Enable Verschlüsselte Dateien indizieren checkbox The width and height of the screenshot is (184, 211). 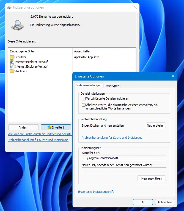tap(84, 98)
